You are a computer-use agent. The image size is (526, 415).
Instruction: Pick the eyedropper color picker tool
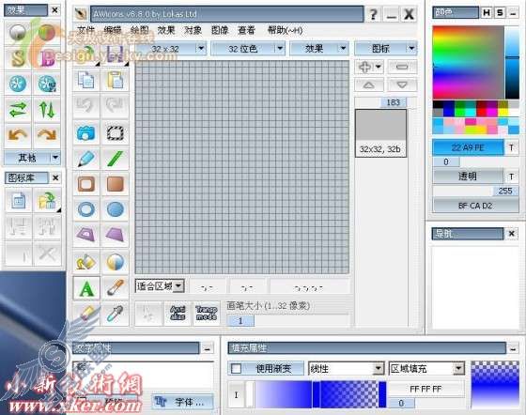(x=115, y=315)
